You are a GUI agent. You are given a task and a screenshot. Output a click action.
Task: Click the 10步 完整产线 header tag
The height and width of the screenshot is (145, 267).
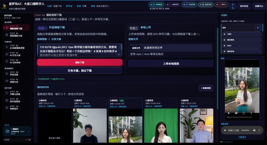point(54,6)
